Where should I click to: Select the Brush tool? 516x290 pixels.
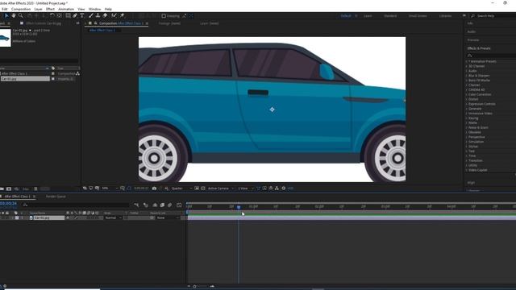click(x=91, y=16)
